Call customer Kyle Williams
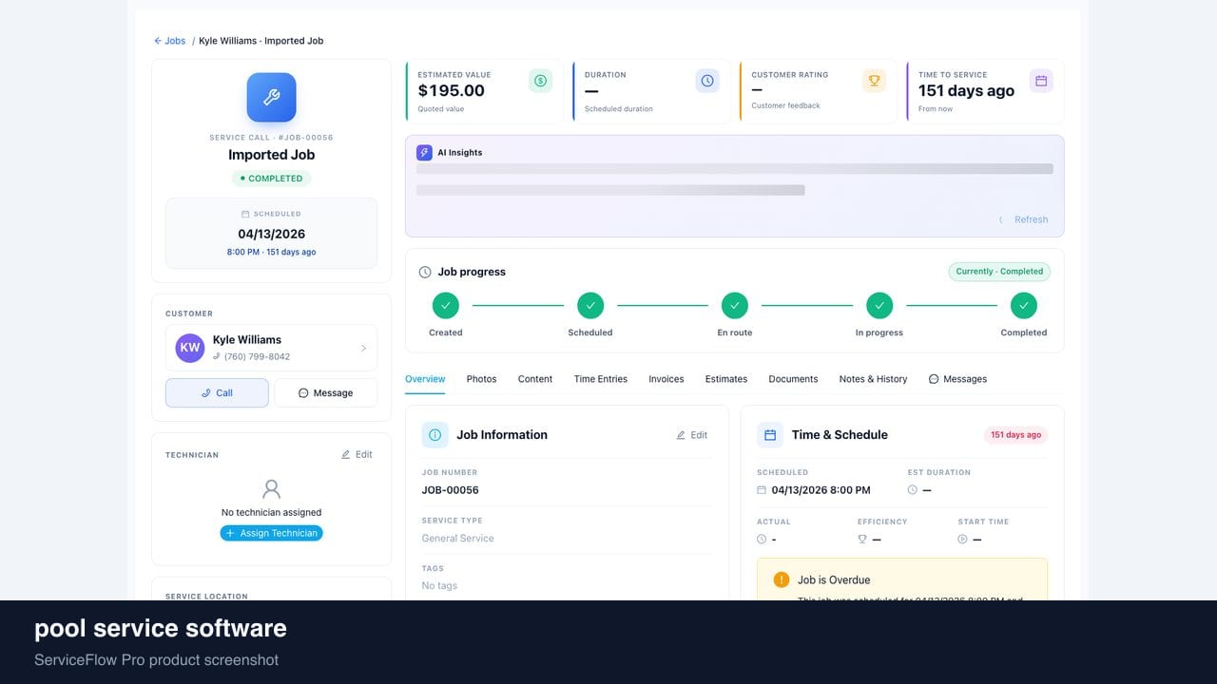The width and height of the screenshot is (1217, 684). click(x=217, y=393)
